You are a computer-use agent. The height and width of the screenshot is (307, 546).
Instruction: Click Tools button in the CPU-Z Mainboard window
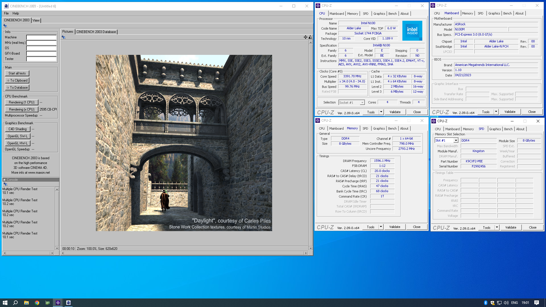pos(486,112)
